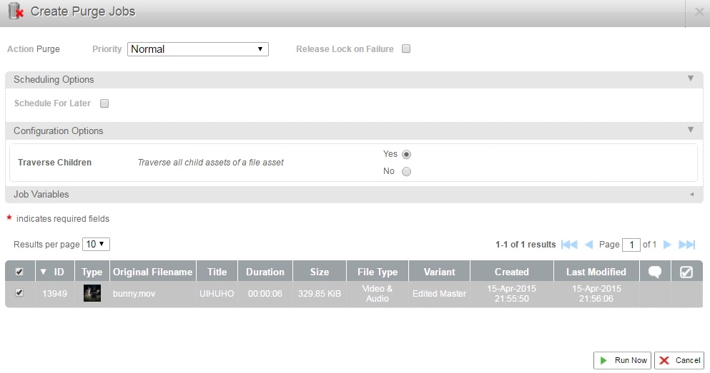Viewport: 710px width, 373px height.
Task: Uncheck the row for asset 13949
Action: pos(19,293)
